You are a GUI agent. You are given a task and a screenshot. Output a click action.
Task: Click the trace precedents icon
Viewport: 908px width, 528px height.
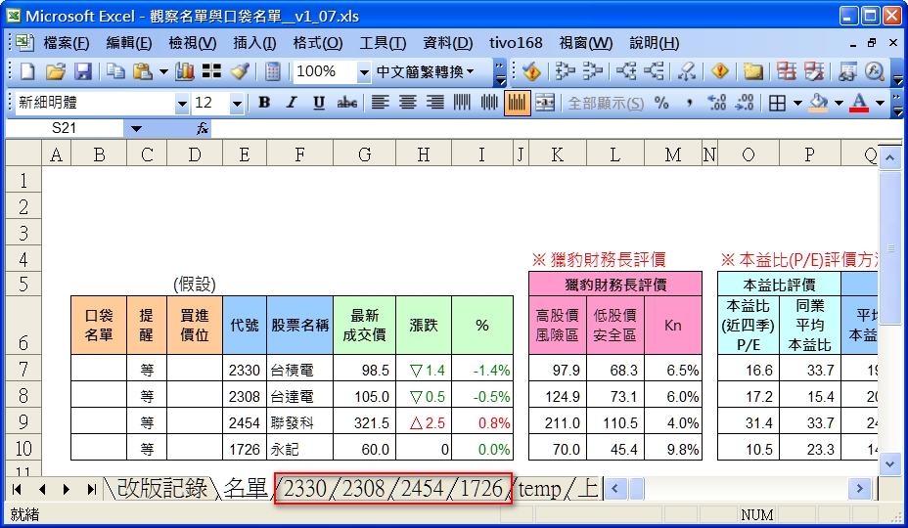click(x=565, y=71)
